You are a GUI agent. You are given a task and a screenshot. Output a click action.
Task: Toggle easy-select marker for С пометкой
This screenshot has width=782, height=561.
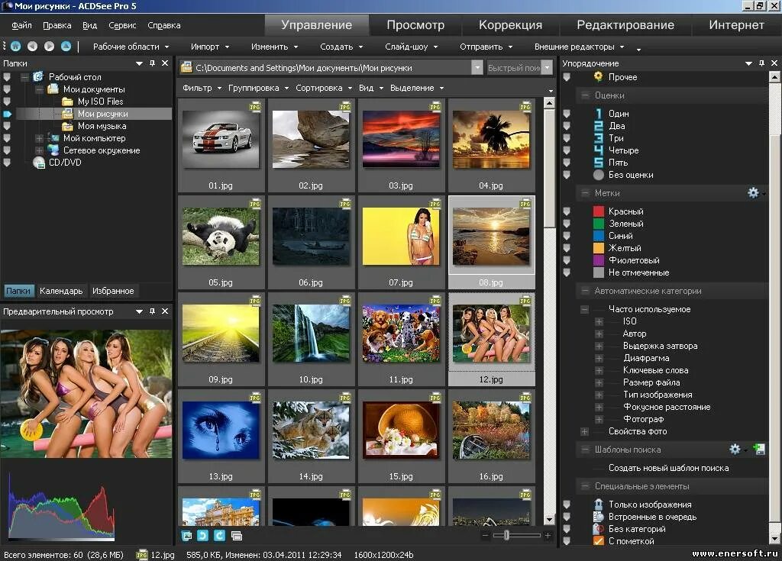coord(567,541)
